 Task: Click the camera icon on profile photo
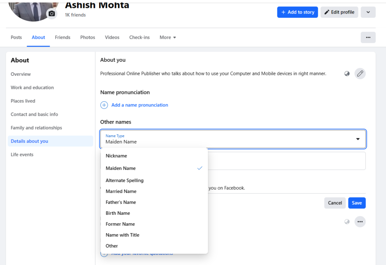[52, 14]
